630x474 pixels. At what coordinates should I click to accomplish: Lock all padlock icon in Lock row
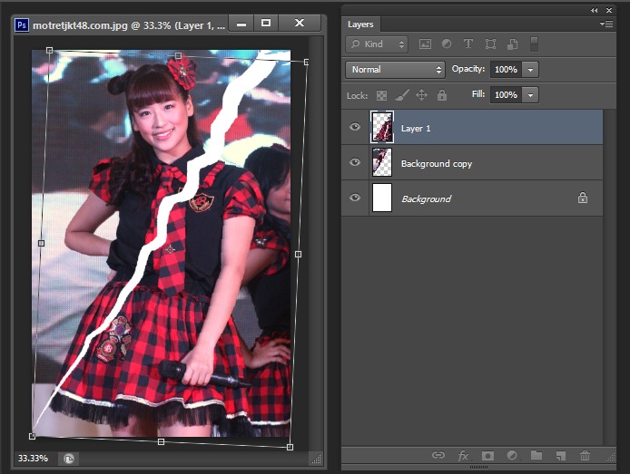pos(442,95)
